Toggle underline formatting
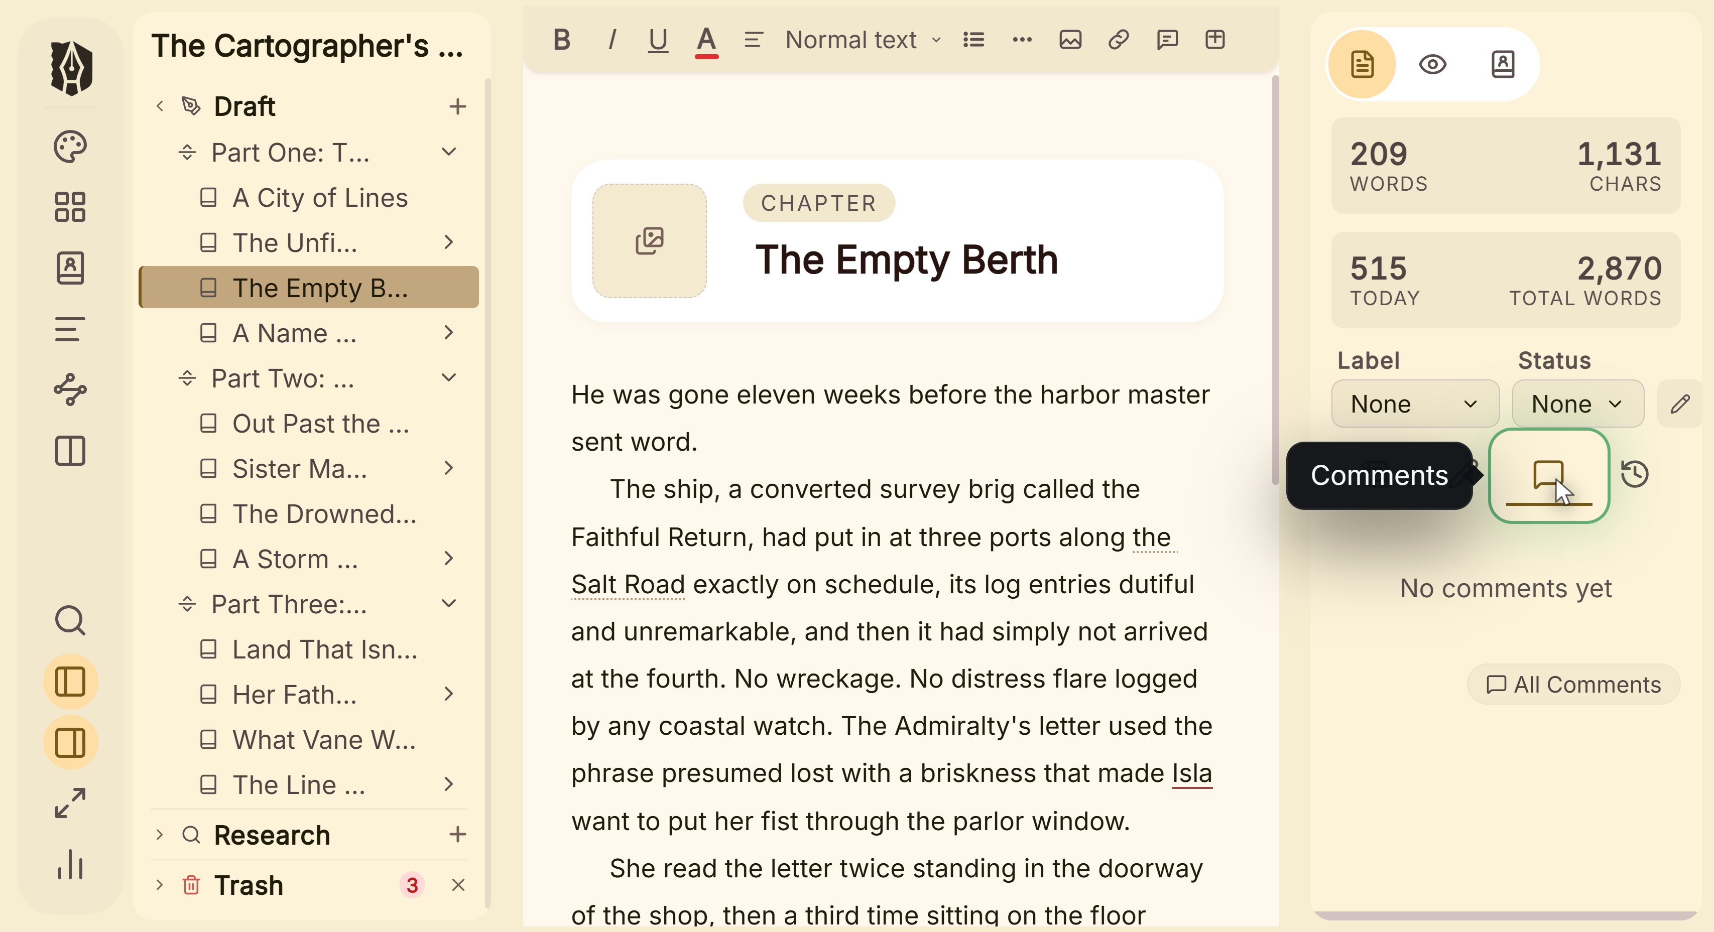The image size is (1714, 932). [x=658, y=40]
